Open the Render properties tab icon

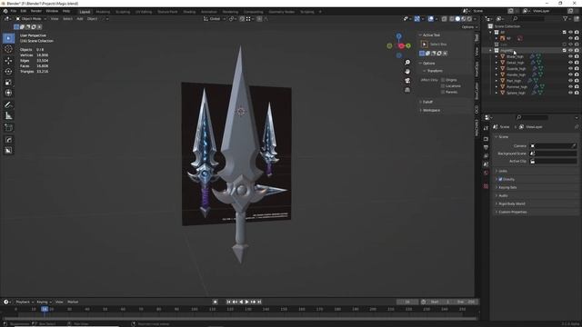click(486, 139)
